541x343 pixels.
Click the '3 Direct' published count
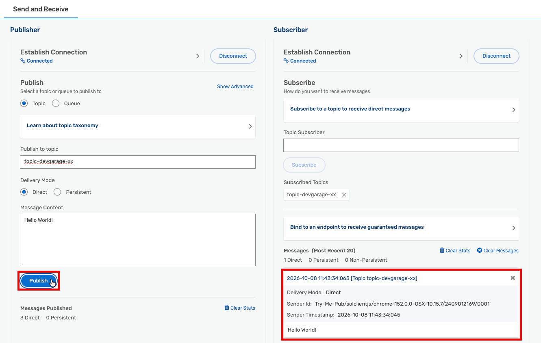pyautogui.click(x=30, y=318)
